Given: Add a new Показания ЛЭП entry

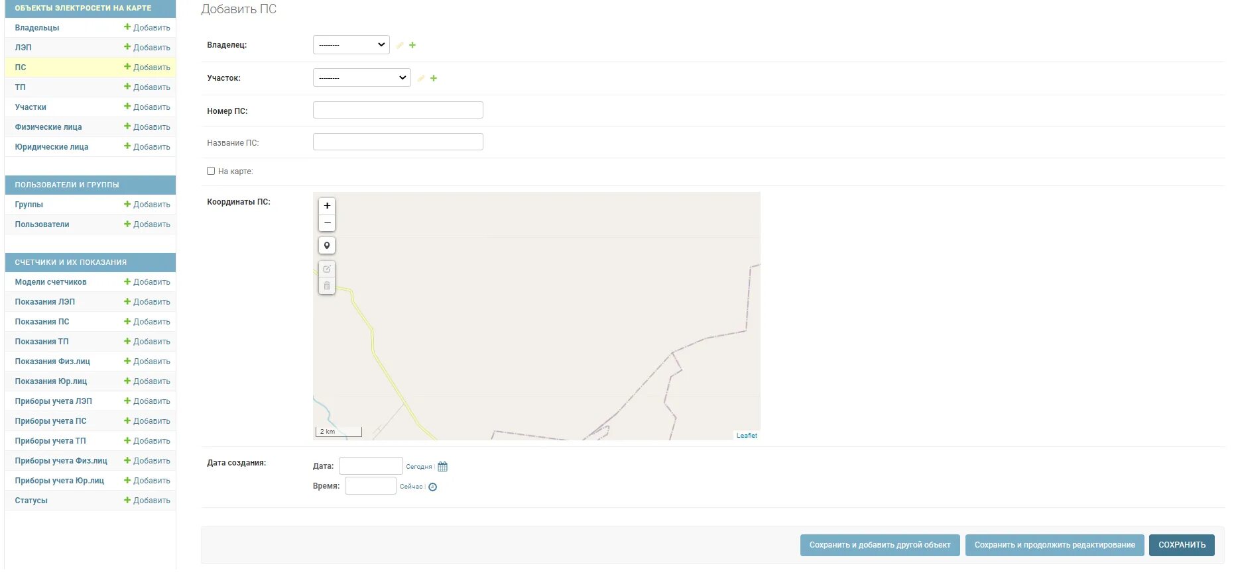Looking at the screenshot, I should tap(147, 302).
